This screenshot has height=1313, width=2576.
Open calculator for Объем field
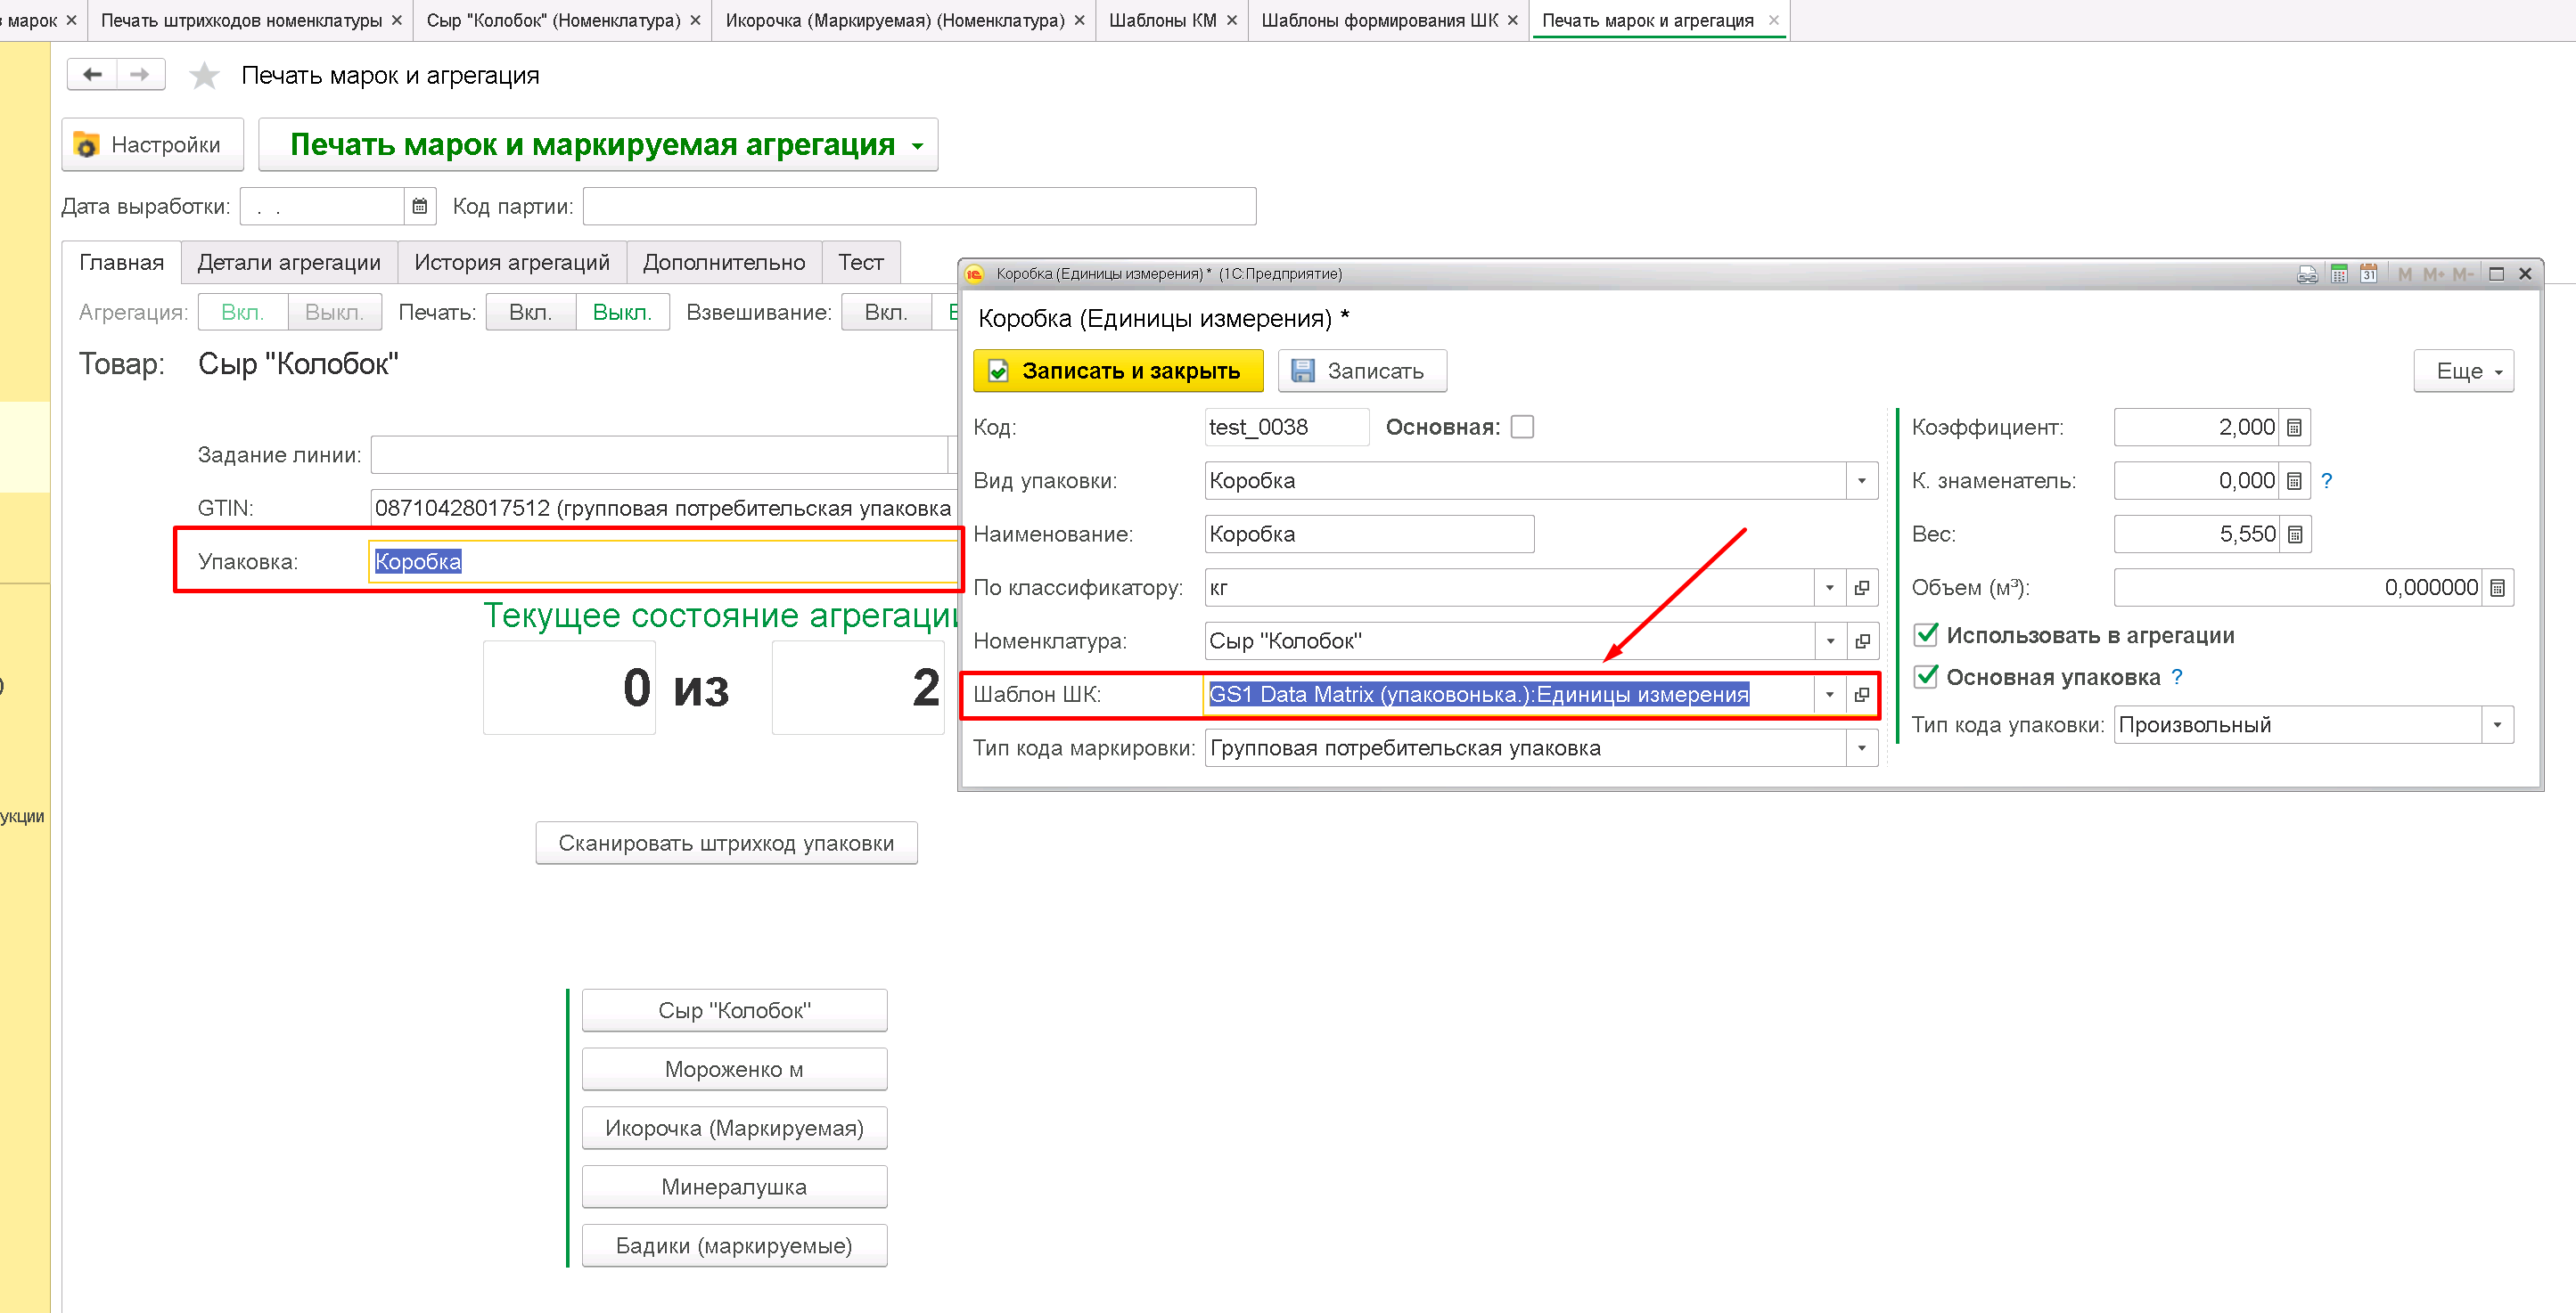tap(2497, 588)
